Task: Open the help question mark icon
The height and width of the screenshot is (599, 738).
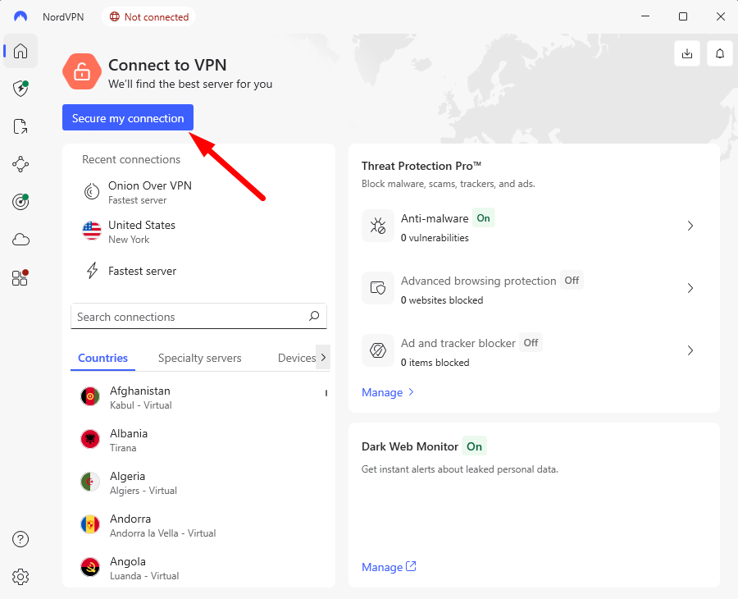Action: (20, 539)
